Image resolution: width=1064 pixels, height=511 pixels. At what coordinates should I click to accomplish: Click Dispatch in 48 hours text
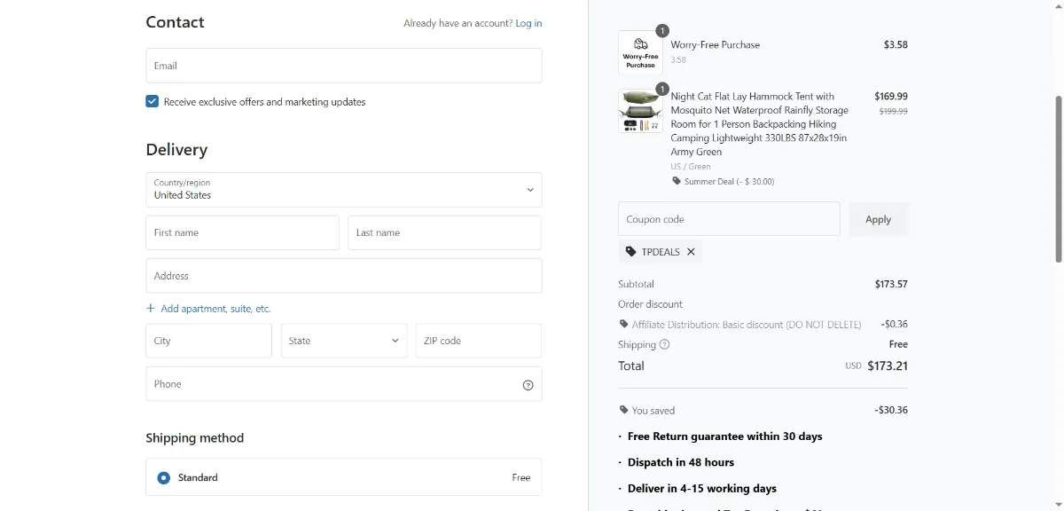[681, 462]
